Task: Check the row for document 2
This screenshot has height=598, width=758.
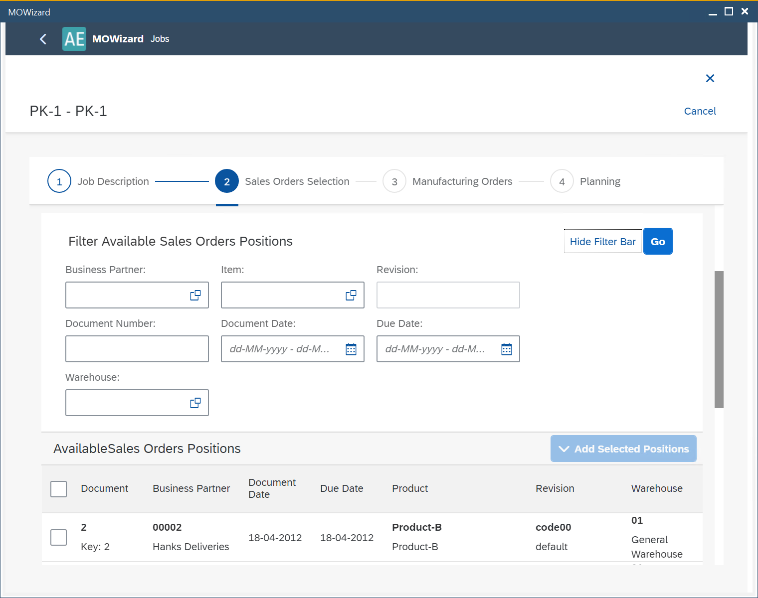Action: pos(59,537)
